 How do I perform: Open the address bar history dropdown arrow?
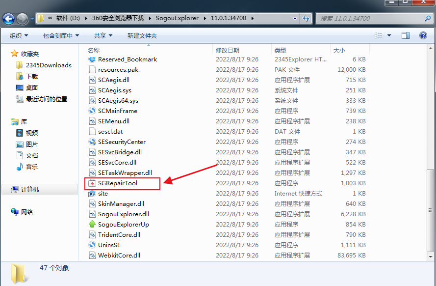point(295,19)
